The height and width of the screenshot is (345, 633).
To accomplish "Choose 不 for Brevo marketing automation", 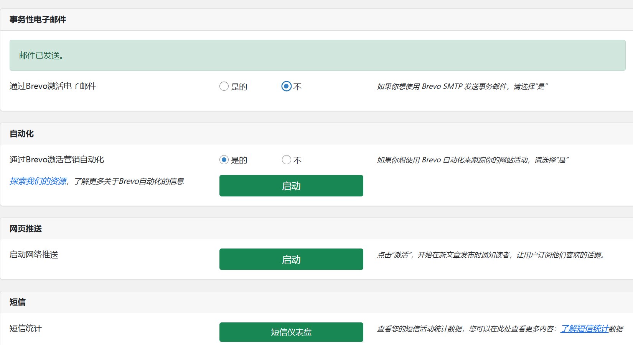I will point(286,160).
